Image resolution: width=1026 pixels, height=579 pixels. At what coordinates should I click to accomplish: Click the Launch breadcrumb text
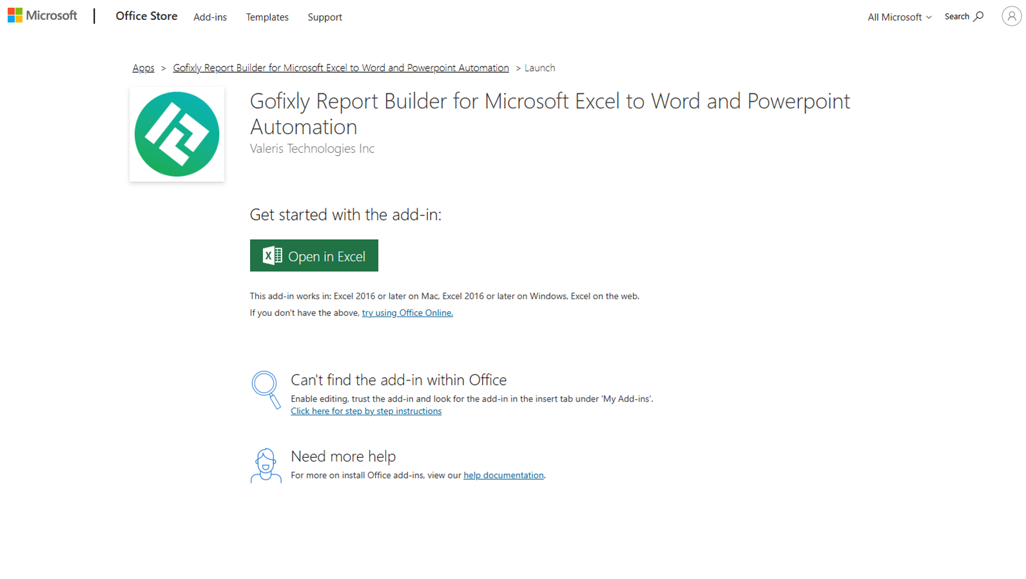539,68
